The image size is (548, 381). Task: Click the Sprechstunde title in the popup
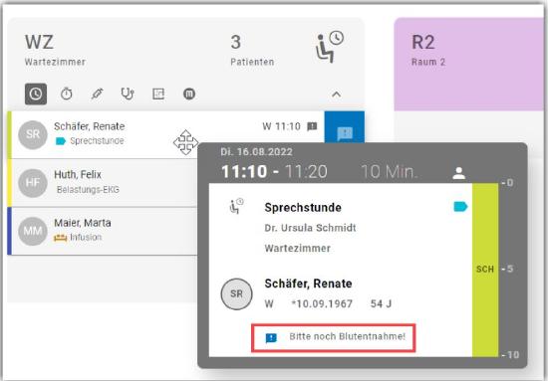303,208
